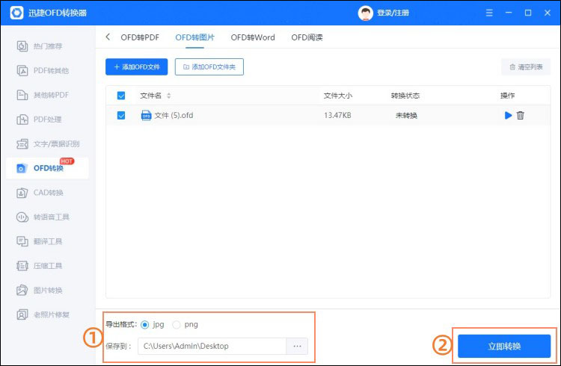
Task: Click the 操作 column header
Action: pyautogui.click(x=507, y=96)
